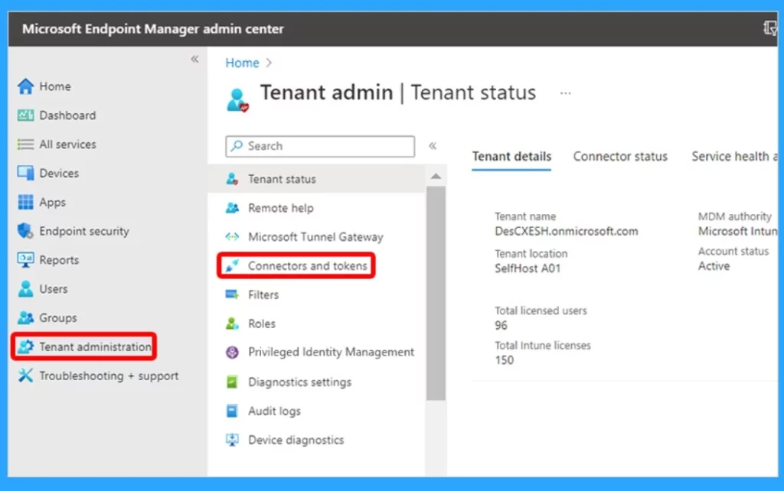Click the Reports icon in sidebar
Image resolution: width=784 pixels, height=491 pixels.
25,260
